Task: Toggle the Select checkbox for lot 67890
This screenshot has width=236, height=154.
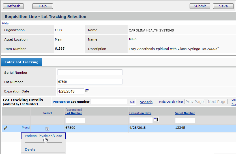Action: pyautogui.click(x=47, y=128)
